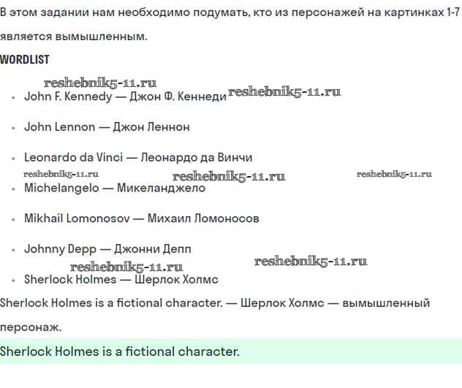The width and height of the screenshot is (462, 388).
Task: Click the intro line starting 'В этом задании'
Action: (x=230, y=14)
